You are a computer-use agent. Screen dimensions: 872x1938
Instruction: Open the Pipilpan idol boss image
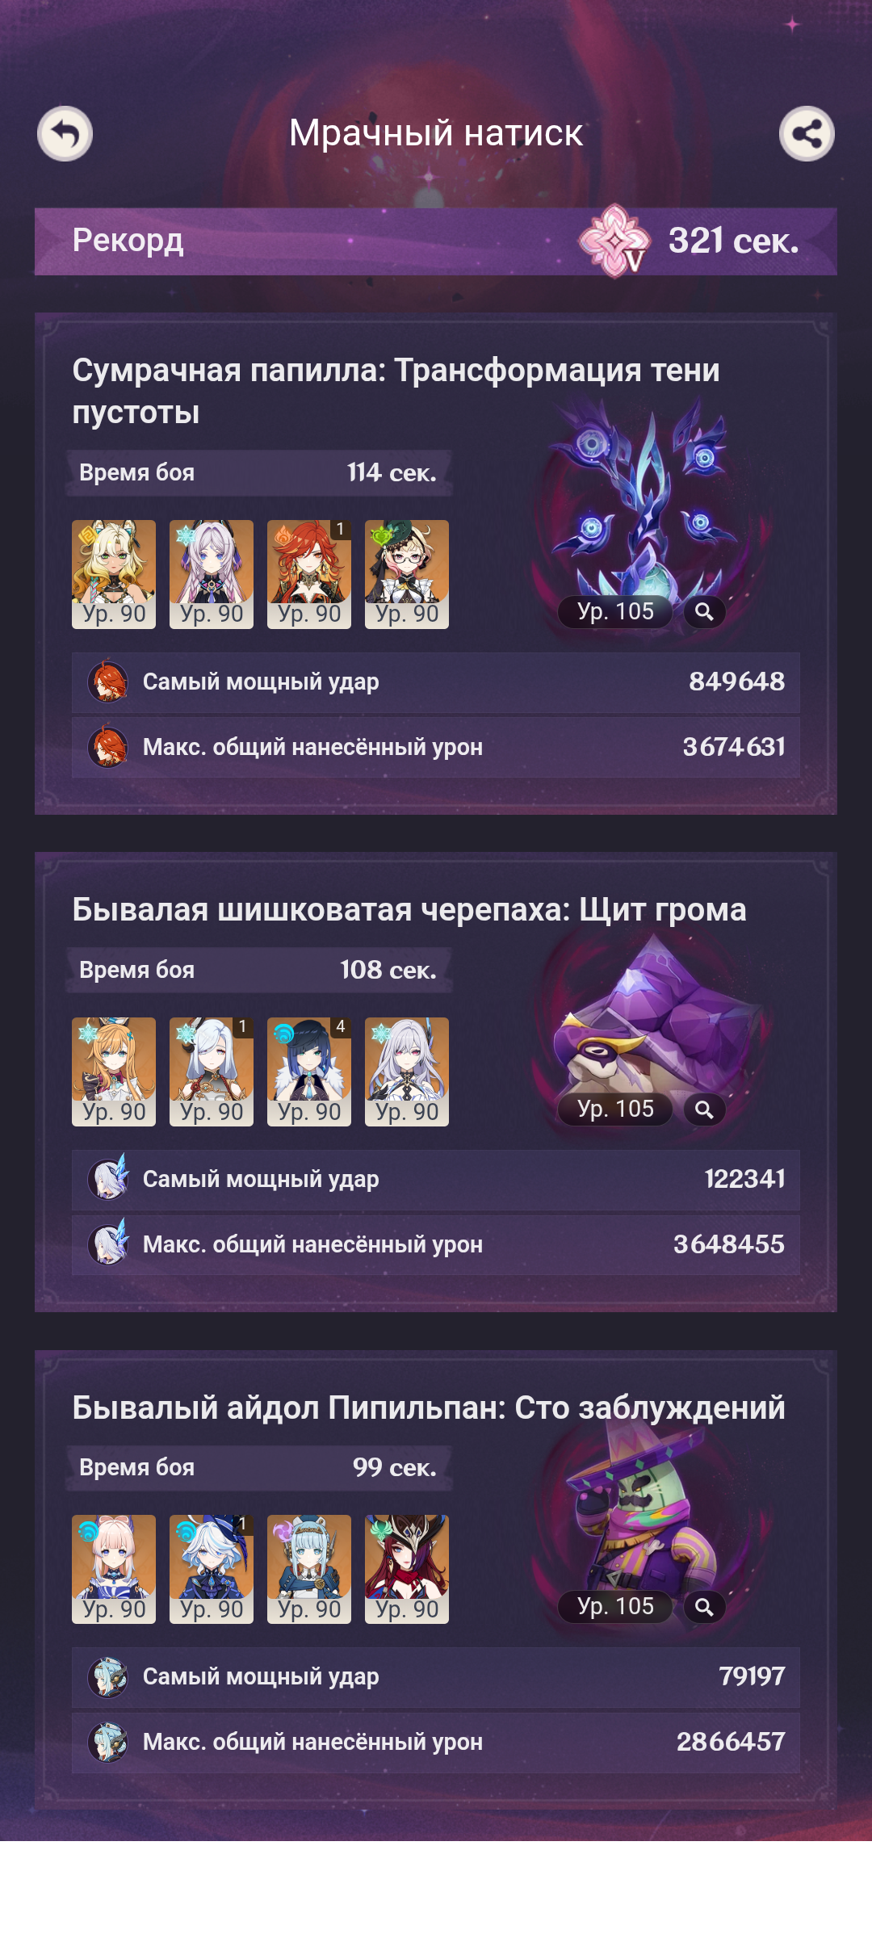tap(646, 1510)
